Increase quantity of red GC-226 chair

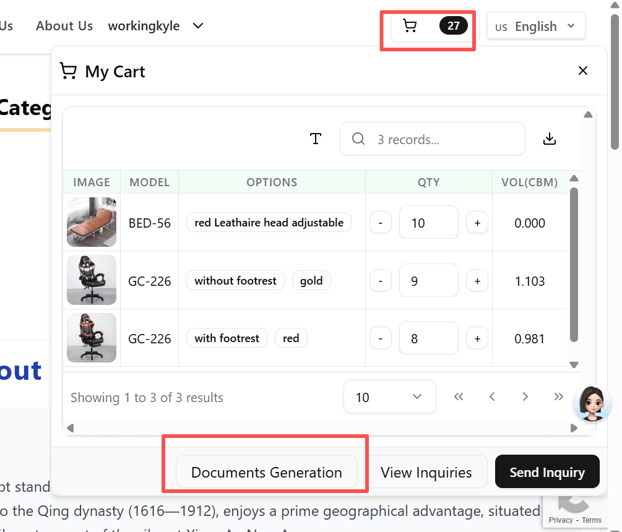[x=477, y=339]
